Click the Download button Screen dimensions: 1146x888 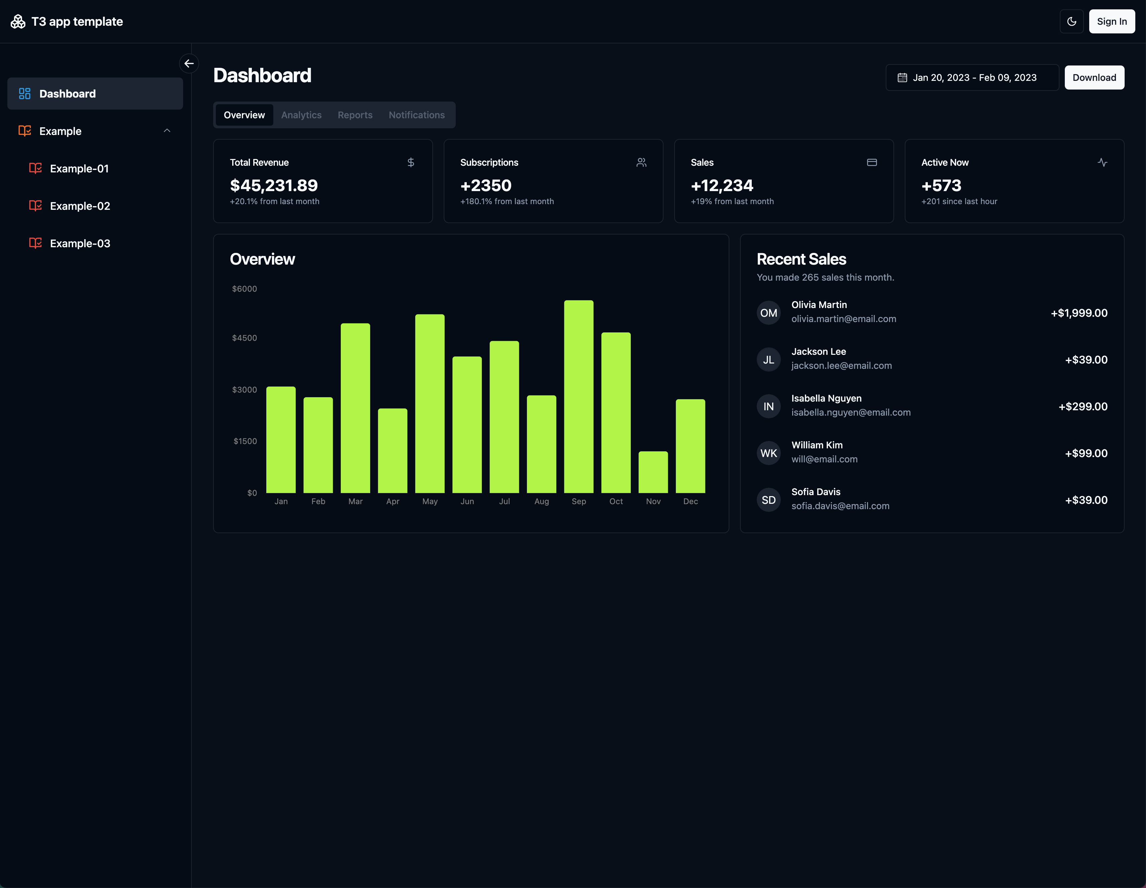click(x=1094, y=78)
